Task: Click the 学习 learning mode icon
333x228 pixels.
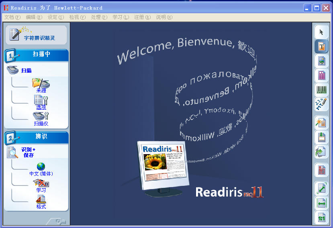Action: pos(41,183)
